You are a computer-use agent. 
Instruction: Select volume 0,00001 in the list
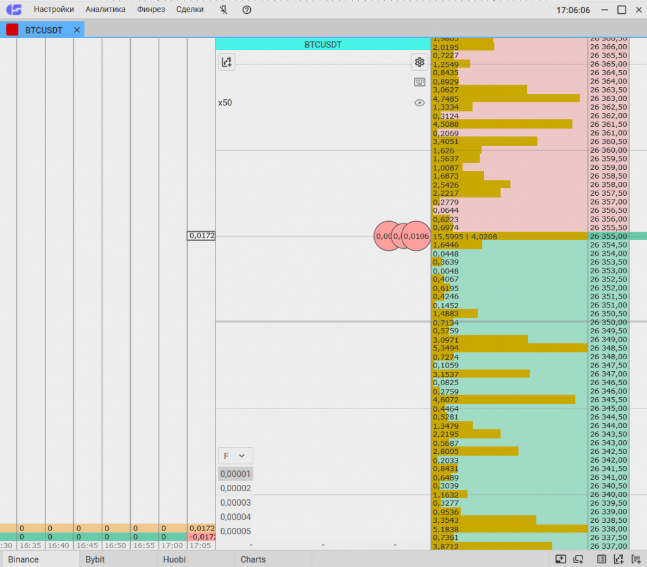pos(236,474)
